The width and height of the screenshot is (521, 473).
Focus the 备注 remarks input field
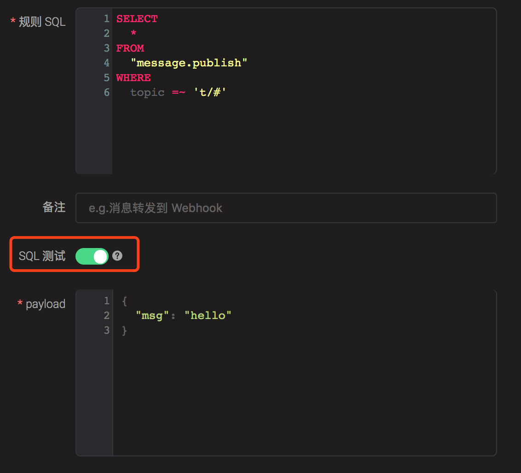click(285, 208)
